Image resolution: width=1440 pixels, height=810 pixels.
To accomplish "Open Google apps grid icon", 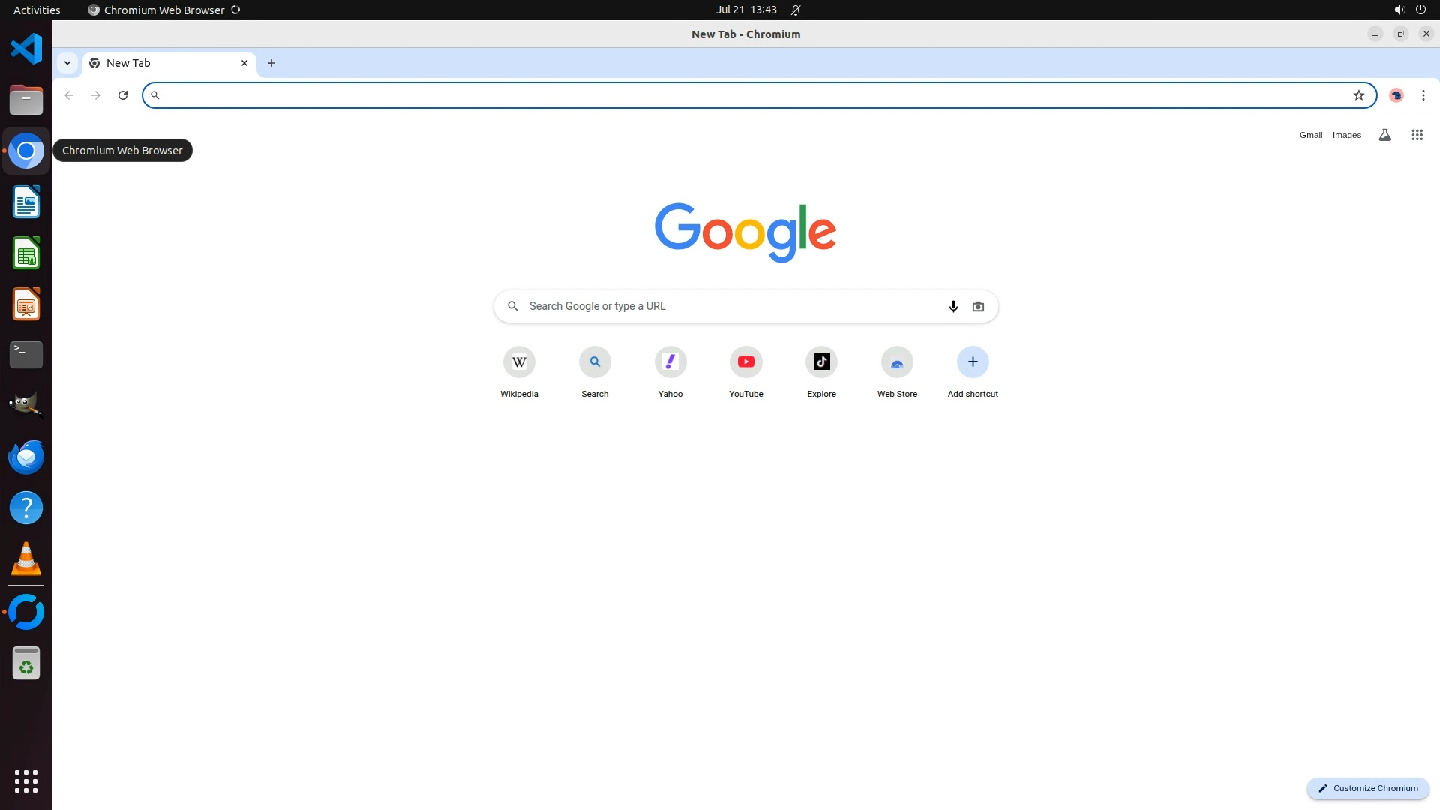I will 1417,135.
